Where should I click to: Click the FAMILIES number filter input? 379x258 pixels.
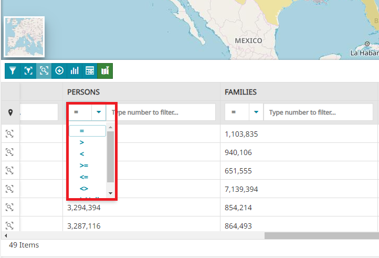(x=318, y=112)
